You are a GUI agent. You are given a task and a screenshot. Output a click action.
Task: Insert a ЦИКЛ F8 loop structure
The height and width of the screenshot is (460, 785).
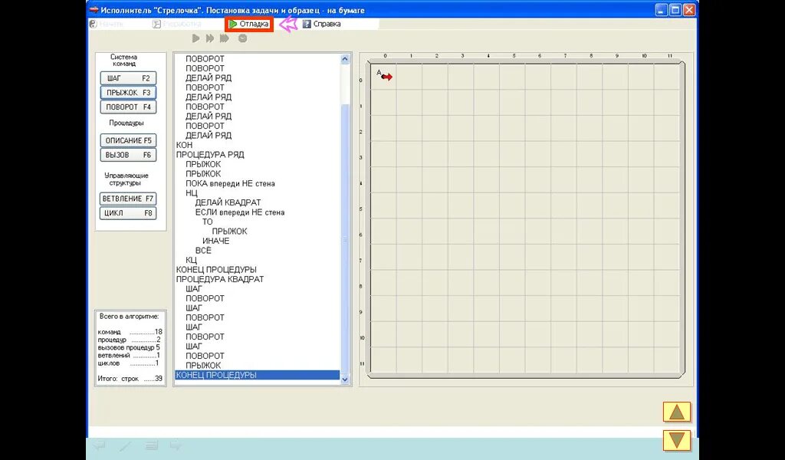pos(128,213)
